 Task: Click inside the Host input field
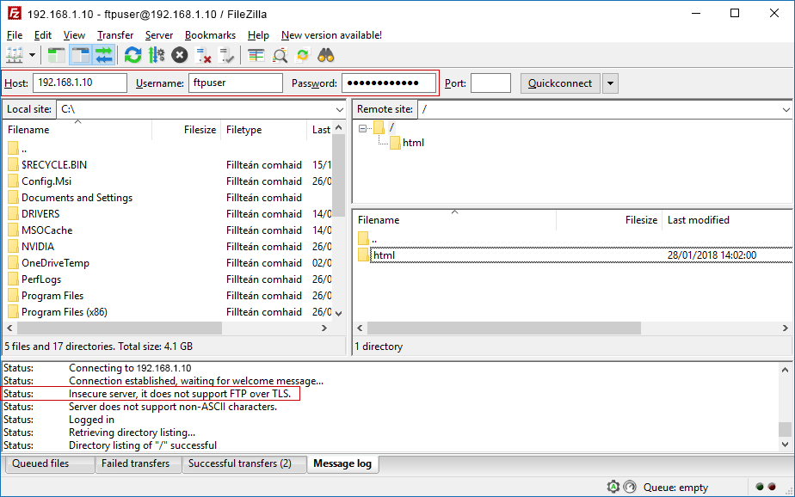77,83
